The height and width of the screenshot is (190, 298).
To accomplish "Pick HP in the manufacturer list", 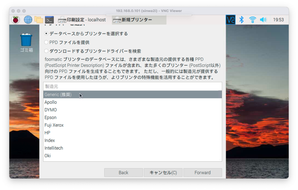I will click(x=47, y=133).
